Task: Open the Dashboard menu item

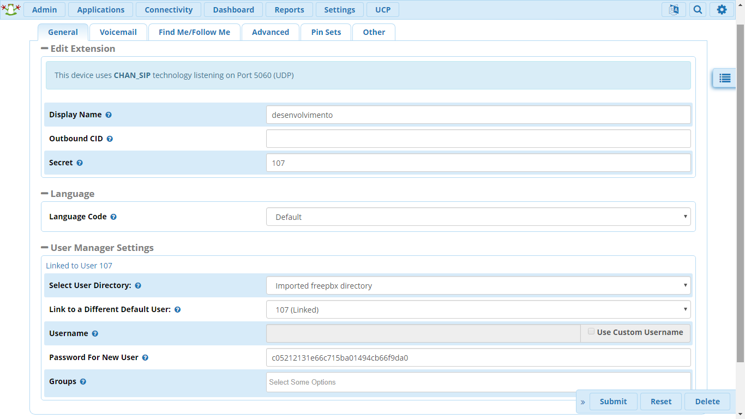Action: [233, 9]
